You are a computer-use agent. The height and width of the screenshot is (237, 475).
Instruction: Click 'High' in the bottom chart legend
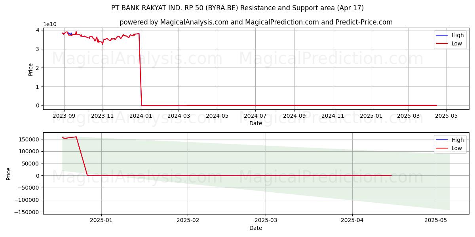[458, 140]
